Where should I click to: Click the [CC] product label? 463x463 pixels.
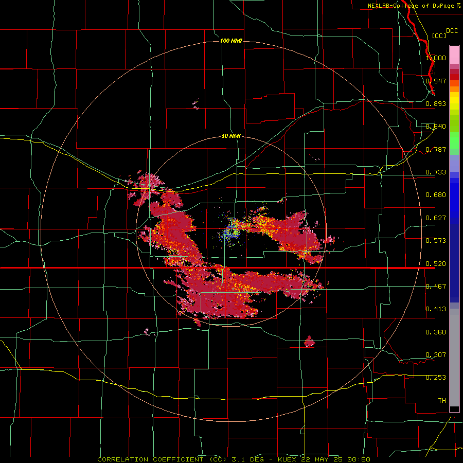point(439,35)
